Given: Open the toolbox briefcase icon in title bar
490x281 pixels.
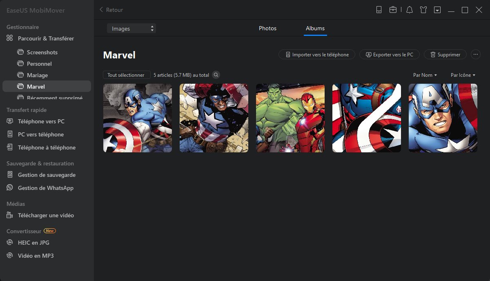Looking at the screenshot, I should (x=393, y=10).
